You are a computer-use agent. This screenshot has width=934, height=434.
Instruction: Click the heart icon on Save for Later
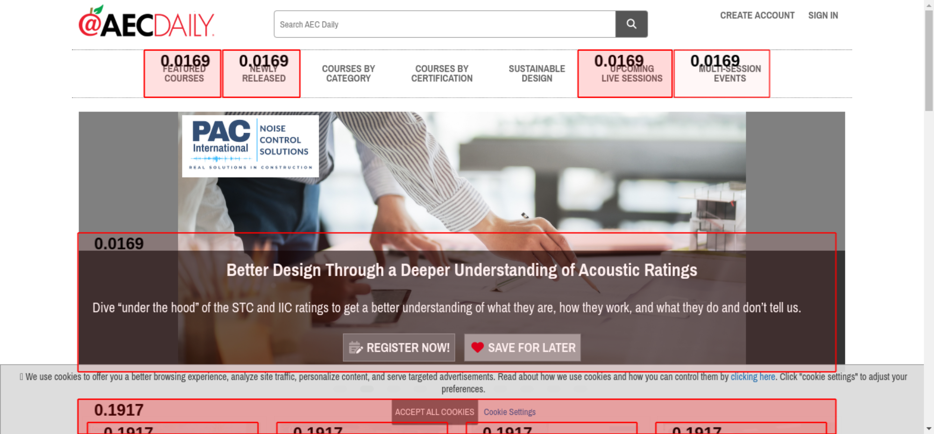click(477, 348)
